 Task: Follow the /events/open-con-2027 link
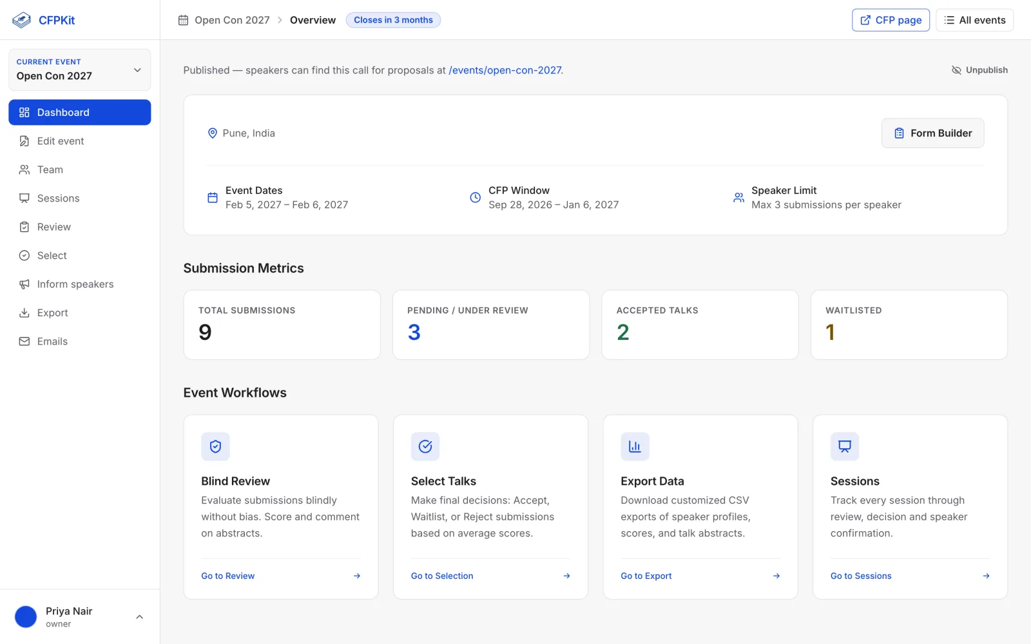tap(505, 70)
